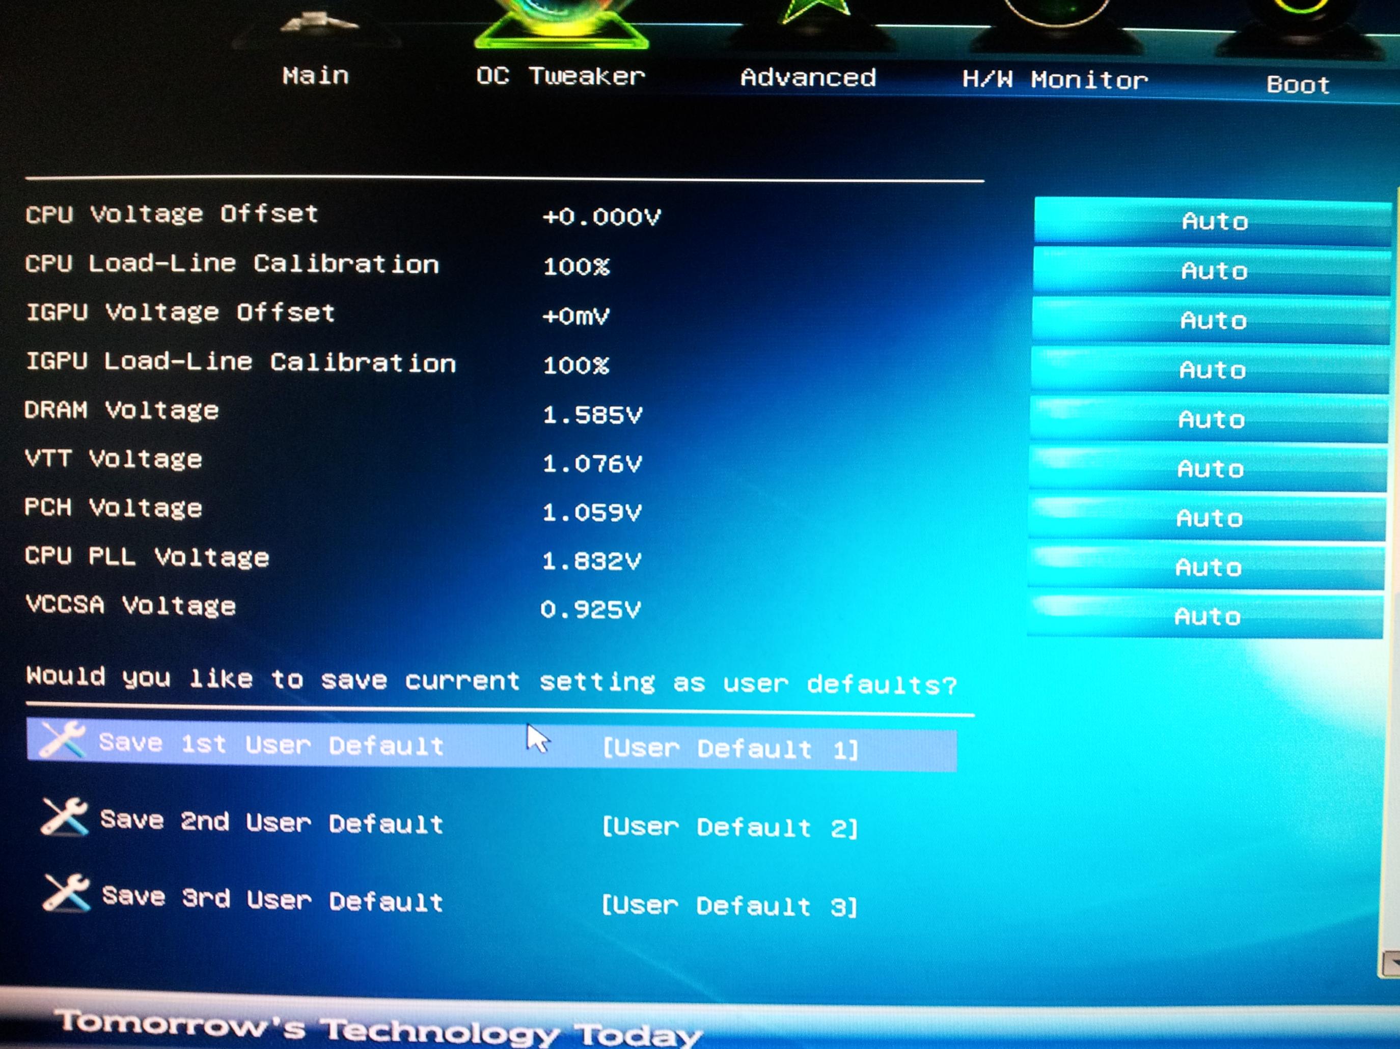1400x1049 pixels.
Task: Select Save 3rd User Default text
Action: point(273,900)
